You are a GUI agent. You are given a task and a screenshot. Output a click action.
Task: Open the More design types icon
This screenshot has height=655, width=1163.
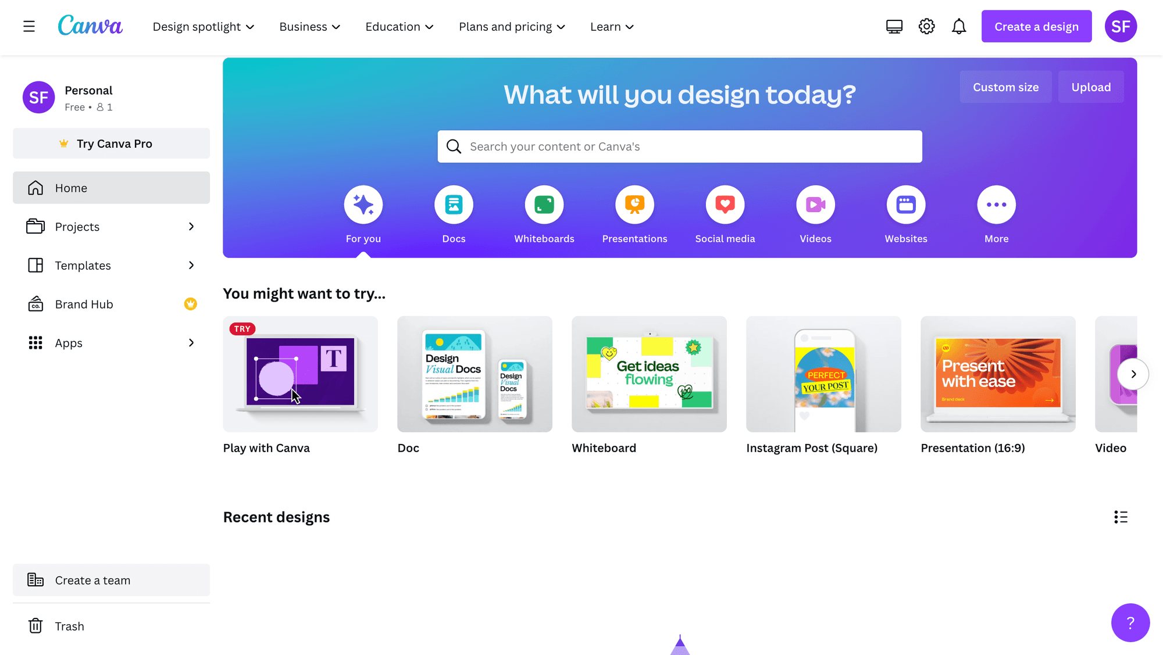pyautogui.click(x=996, y=205)
